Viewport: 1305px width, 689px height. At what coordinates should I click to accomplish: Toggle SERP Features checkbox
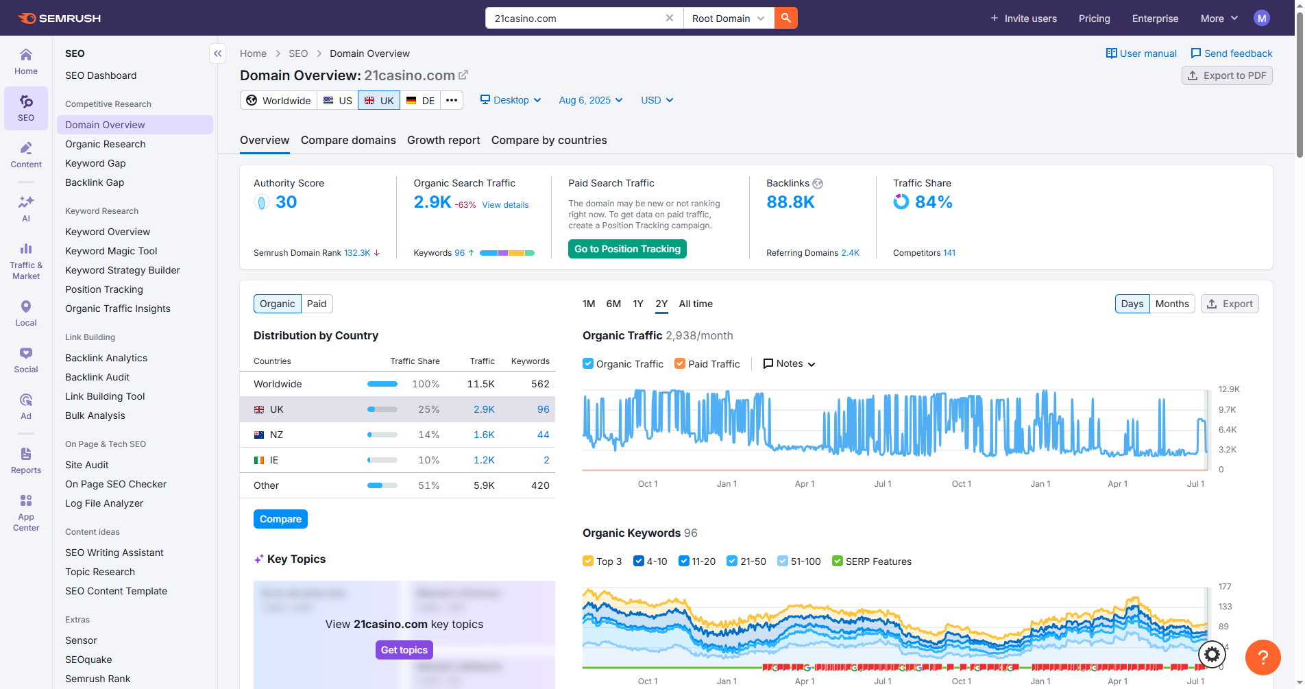click(837, 561)
